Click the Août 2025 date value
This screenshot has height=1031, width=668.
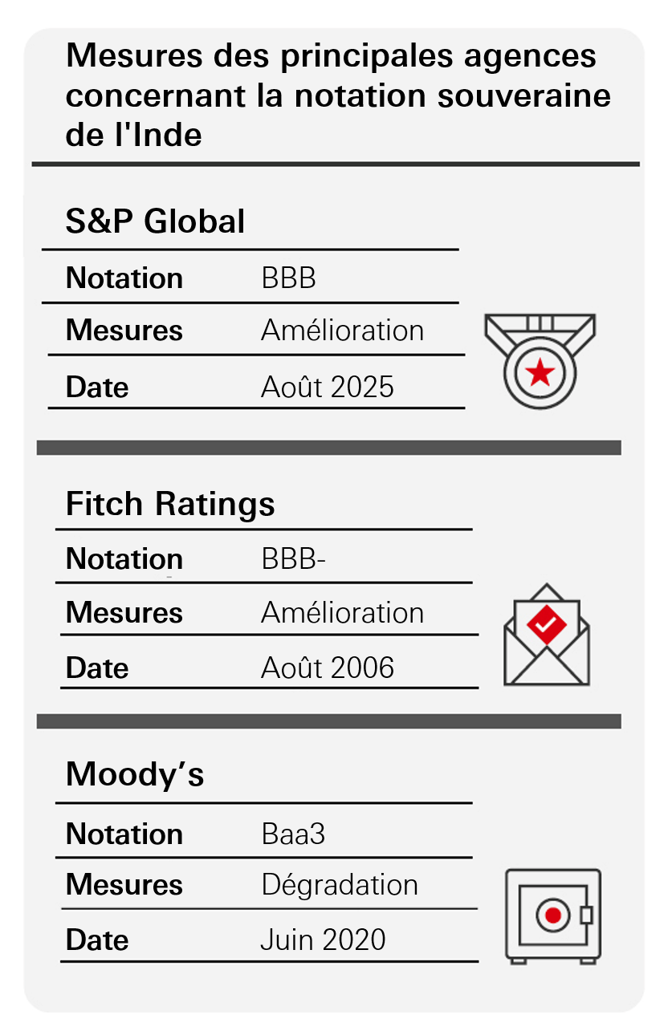coord(328,388)
